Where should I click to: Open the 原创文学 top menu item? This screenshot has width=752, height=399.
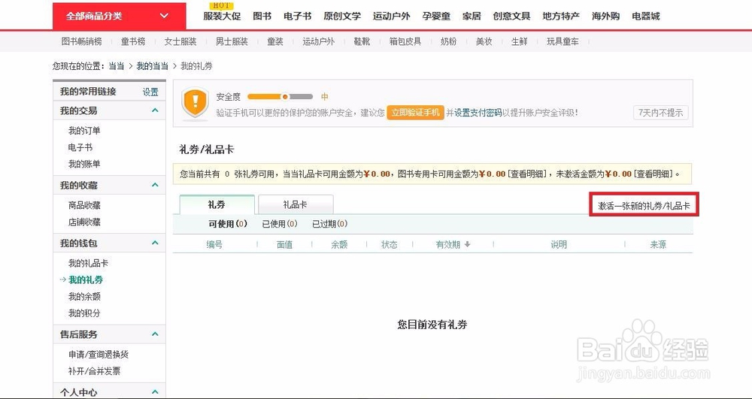342,17
